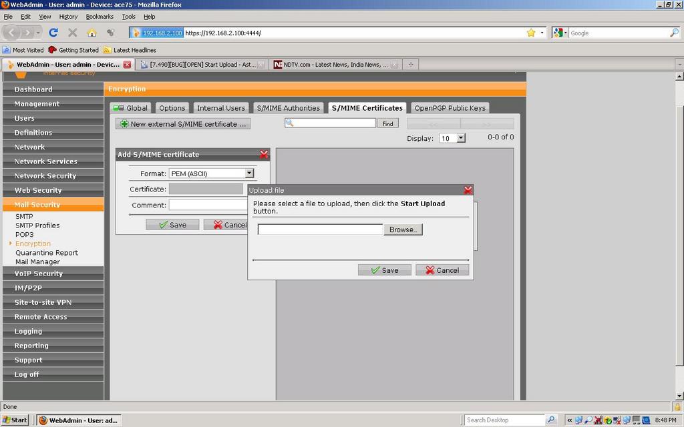
Task: Click Save in the Upload file dialog
Action: pos(384,270)
